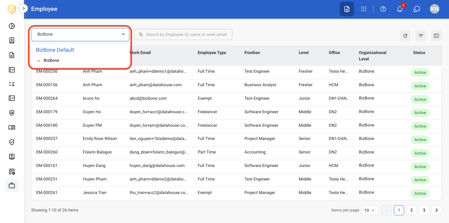Click employee ID EM-000156
Image resolution: width=449 pixels, height=223 pixels.
(47, 85)
